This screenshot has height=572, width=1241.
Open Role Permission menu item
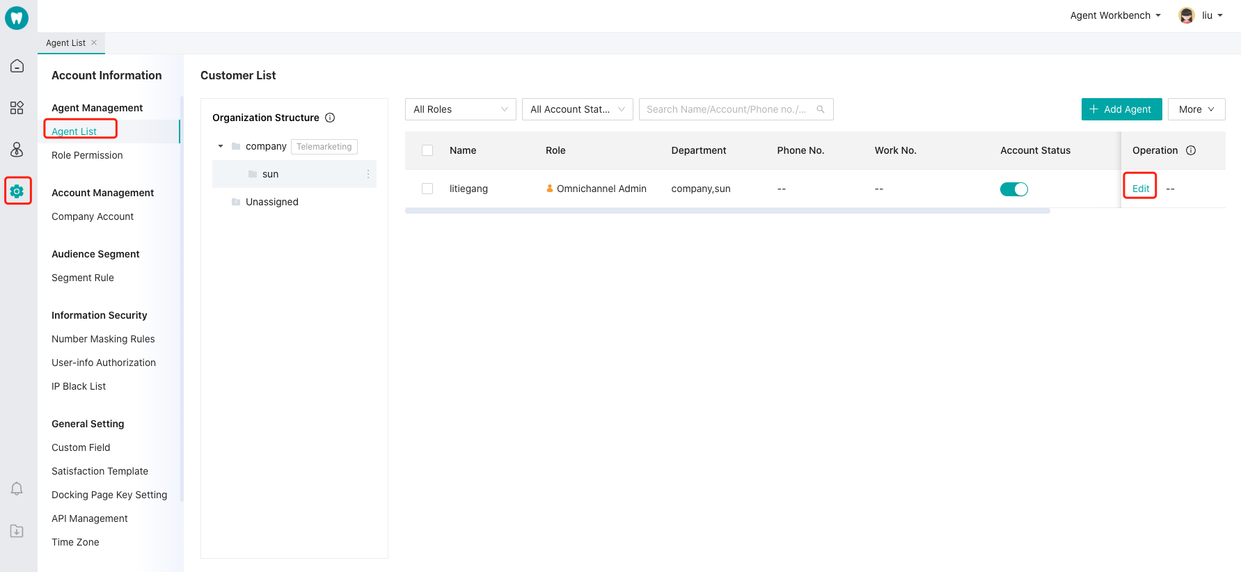(87, 155)
